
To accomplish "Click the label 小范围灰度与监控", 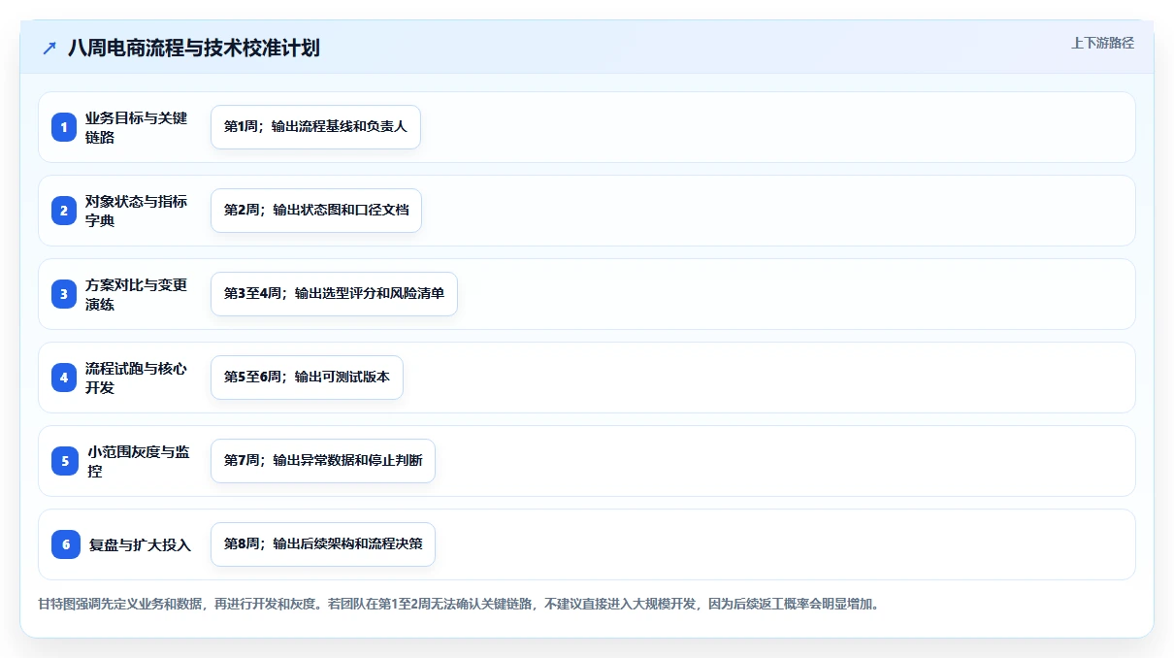I will coord(139,461).
